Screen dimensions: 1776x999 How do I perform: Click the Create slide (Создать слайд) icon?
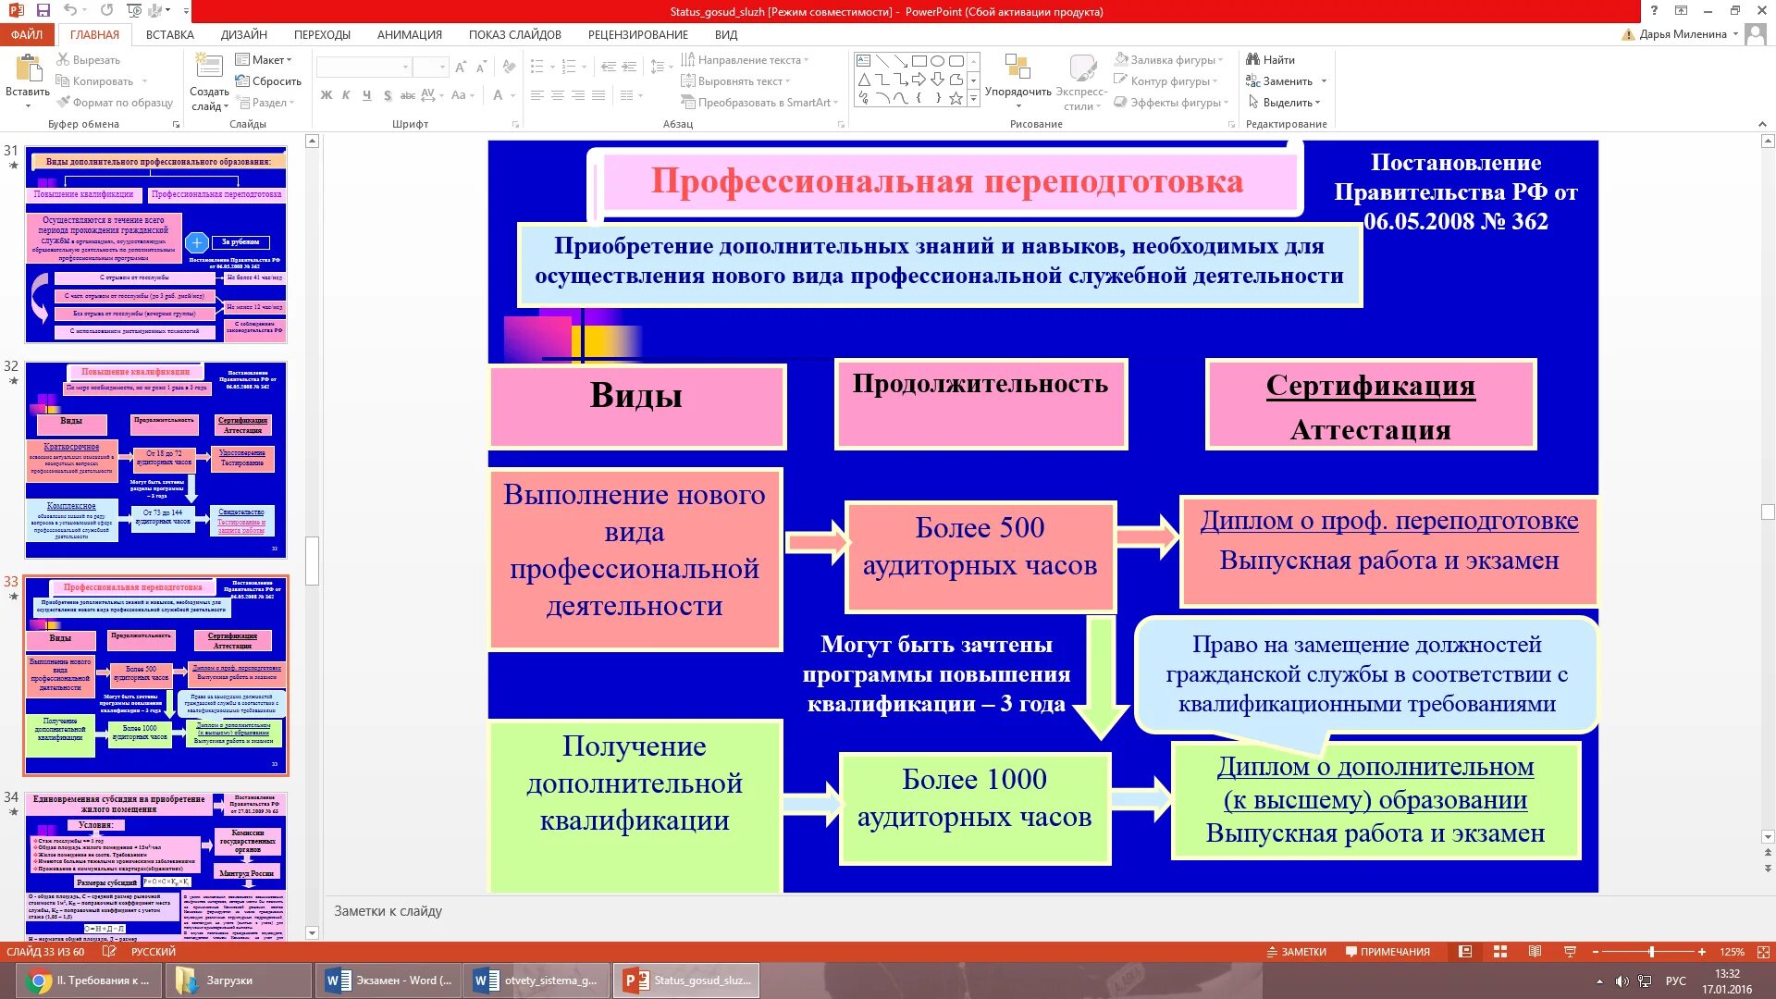point(209,68)
